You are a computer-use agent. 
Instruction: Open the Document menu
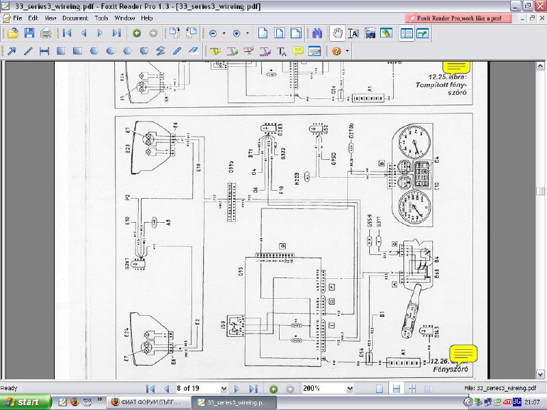point(75,18)
